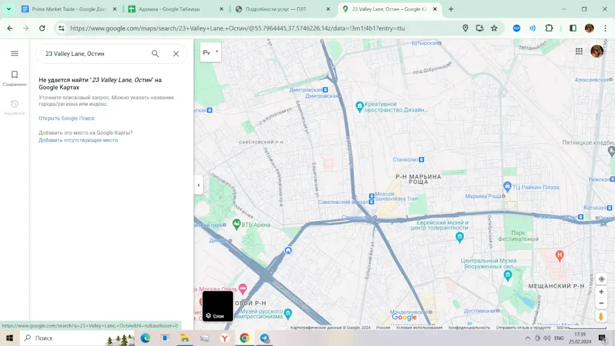
Task: Open the browser extensions puzzle icon
Action: click(549, 28)
